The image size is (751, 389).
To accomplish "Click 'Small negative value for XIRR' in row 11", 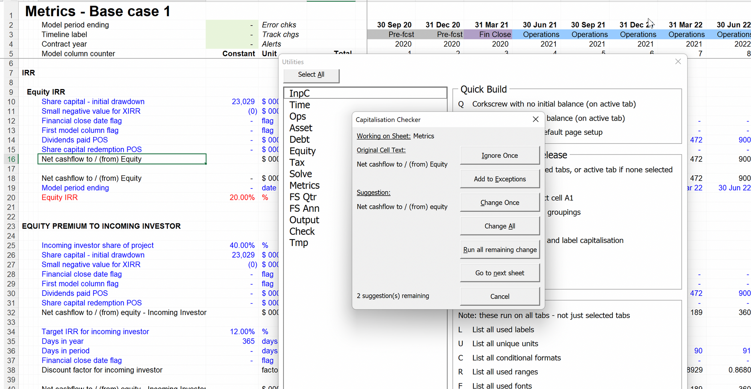I will pyautogui.click(x=91, y=111).
